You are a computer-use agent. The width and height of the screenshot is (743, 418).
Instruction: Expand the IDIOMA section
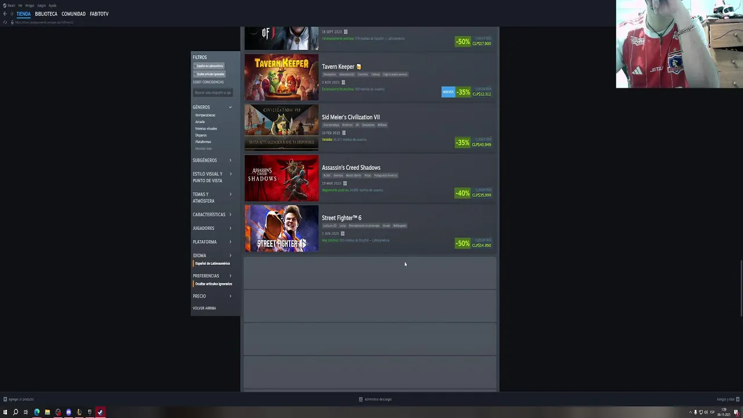click(x=212, y=255)
